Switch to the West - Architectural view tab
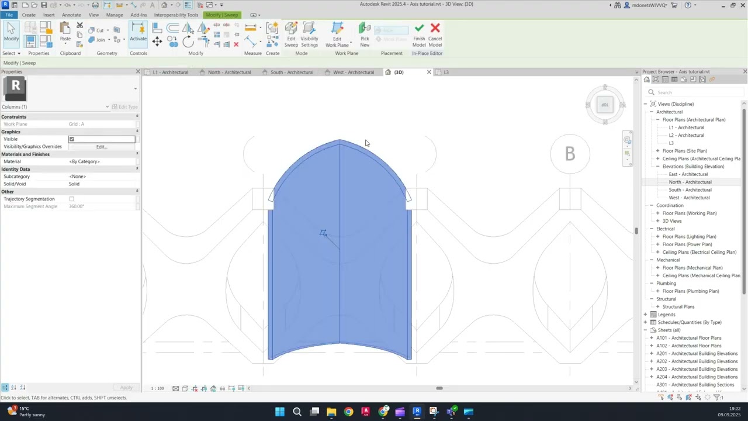 tap(353, 72)
